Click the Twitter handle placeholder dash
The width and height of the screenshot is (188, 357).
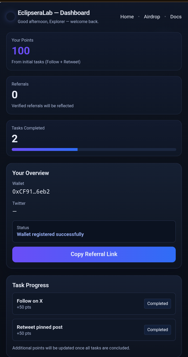point(15,211)
